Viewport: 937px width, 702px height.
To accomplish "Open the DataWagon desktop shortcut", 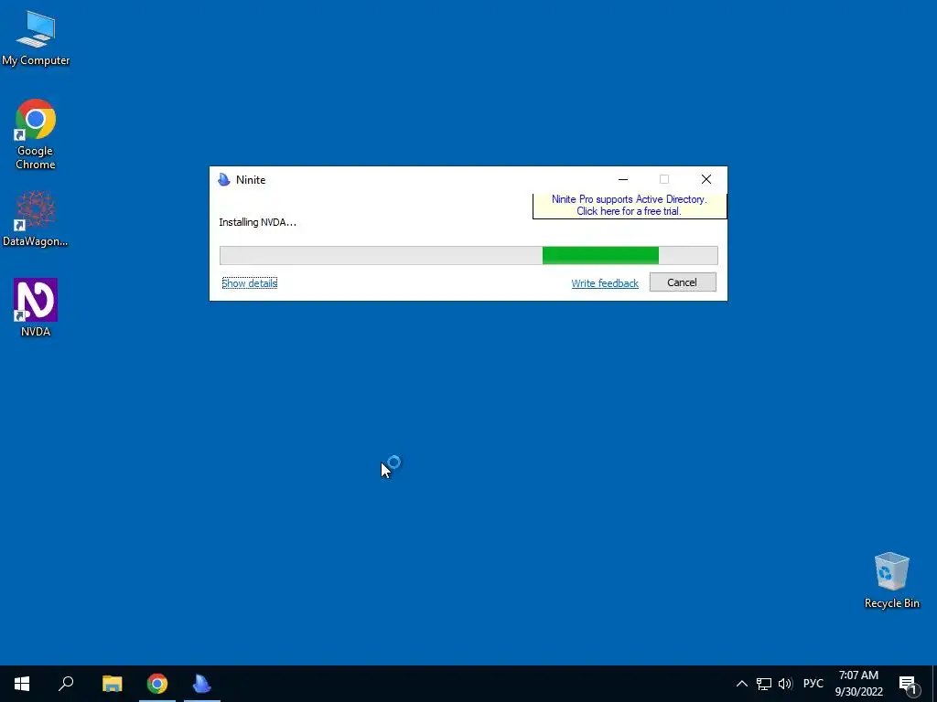I will point(36,218).
